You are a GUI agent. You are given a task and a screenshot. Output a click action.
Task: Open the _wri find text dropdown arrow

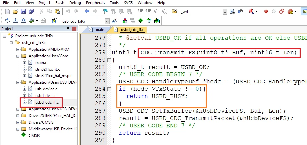click(225, 12)
